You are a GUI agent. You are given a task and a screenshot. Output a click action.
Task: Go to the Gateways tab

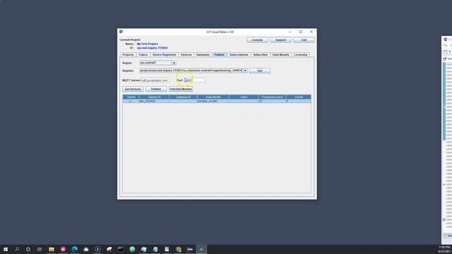(x=203, y=55)
